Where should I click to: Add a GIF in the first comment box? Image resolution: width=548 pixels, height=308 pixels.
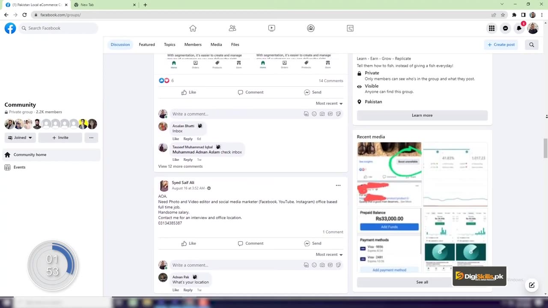point(330,114)
